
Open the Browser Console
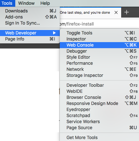coord(99,97)
